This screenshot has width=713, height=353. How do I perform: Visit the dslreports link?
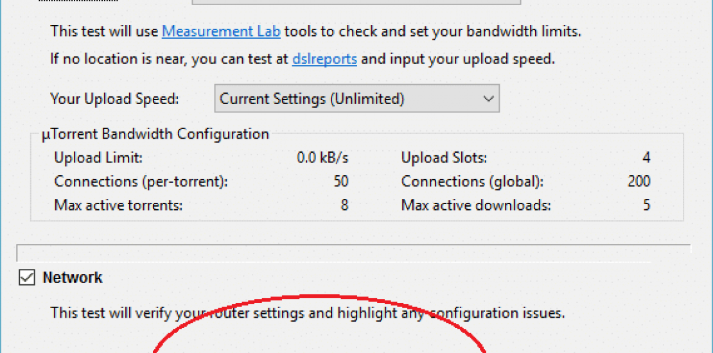coord(324,59)
